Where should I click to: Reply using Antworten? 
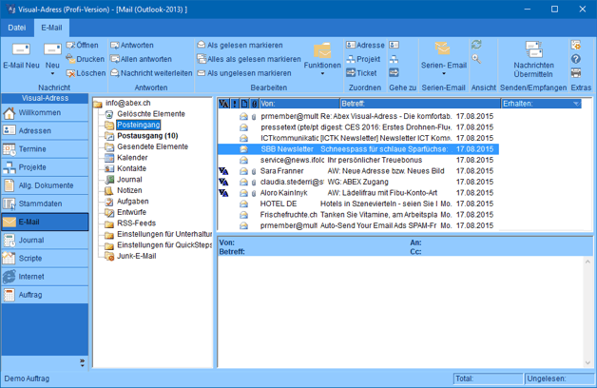click(x=132, y=46)
